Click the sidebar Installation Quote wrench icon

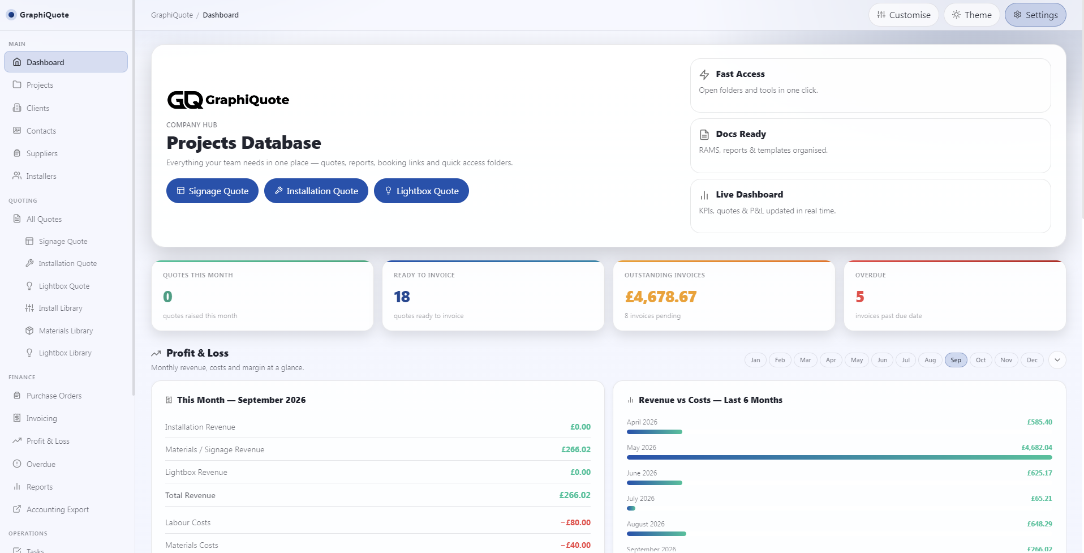(x=29, y=263)
